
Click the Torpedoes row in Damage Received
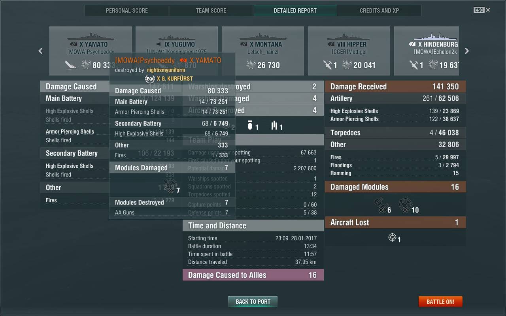[395, 133]
